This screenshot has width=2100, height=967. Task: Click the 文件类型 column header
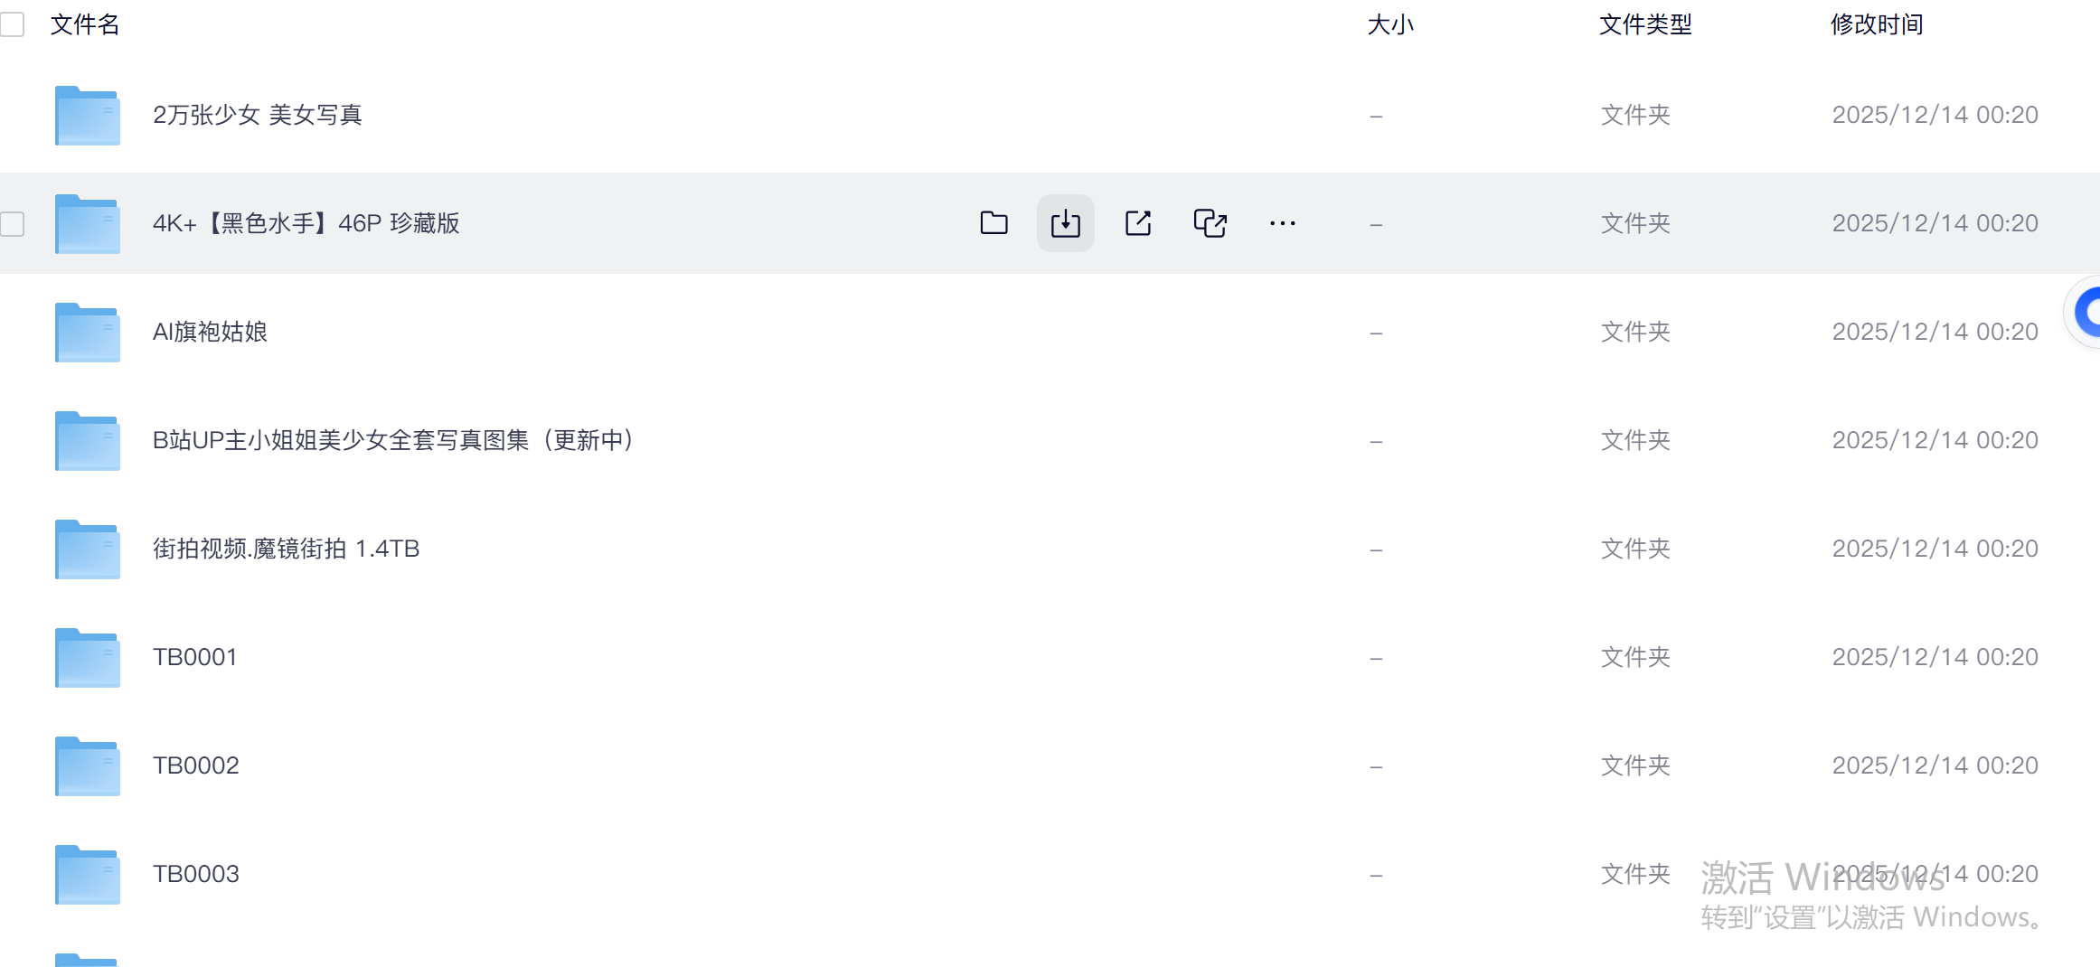click(1644, 24)
